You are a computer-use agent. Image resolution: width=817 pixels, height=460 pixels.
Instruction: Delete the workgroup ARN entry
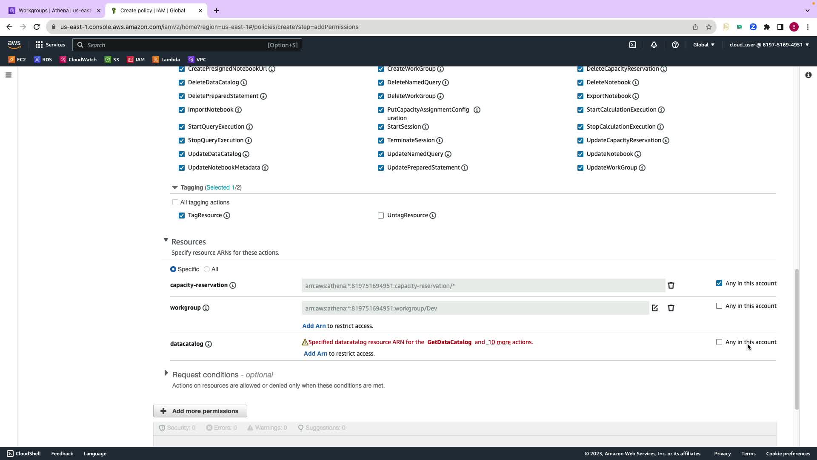tap(671, 308)
